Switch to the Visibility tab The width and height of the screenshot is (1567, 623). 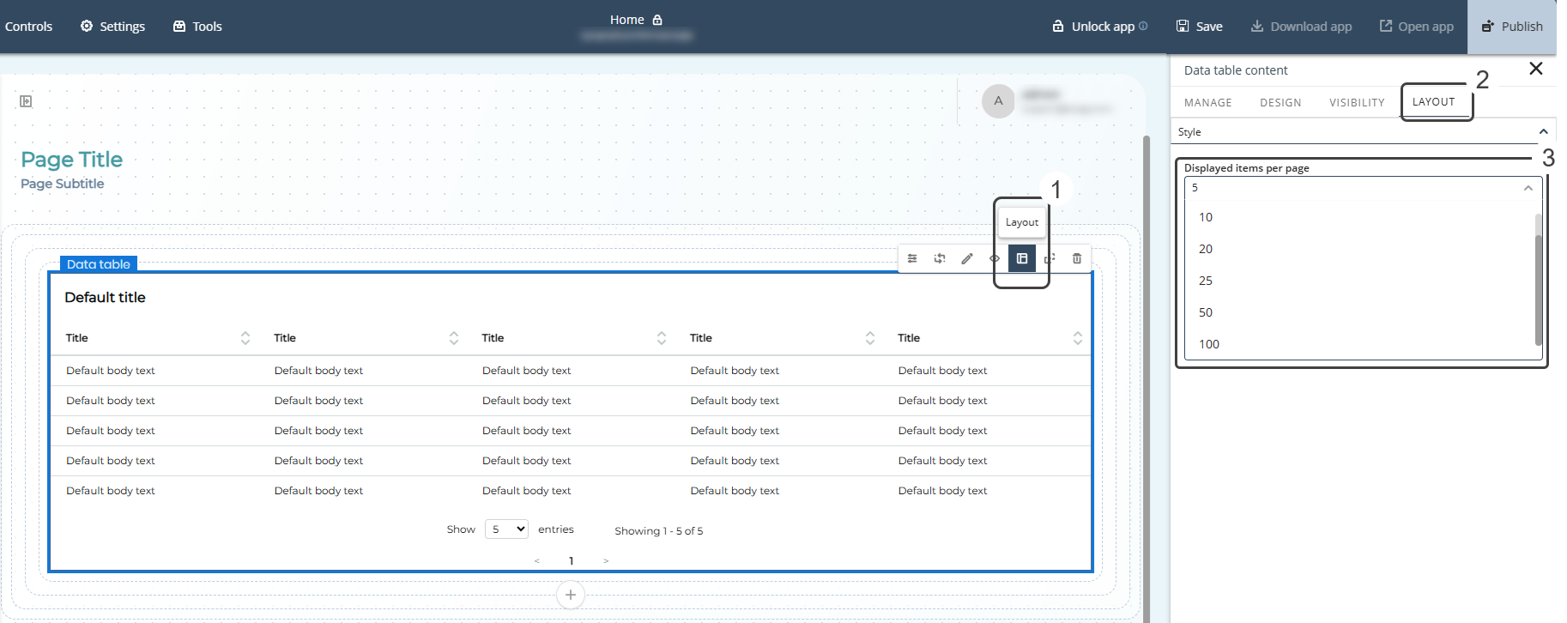coord(1356,102)
